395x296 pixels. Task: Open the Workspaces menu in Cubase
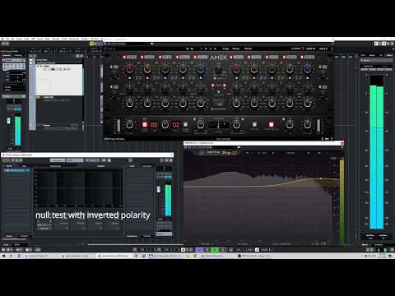pyautogui.click(x=74, y=39)
